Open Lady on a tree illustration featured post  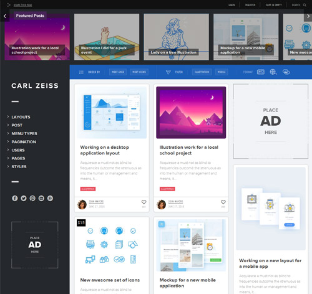pos(177,37)
